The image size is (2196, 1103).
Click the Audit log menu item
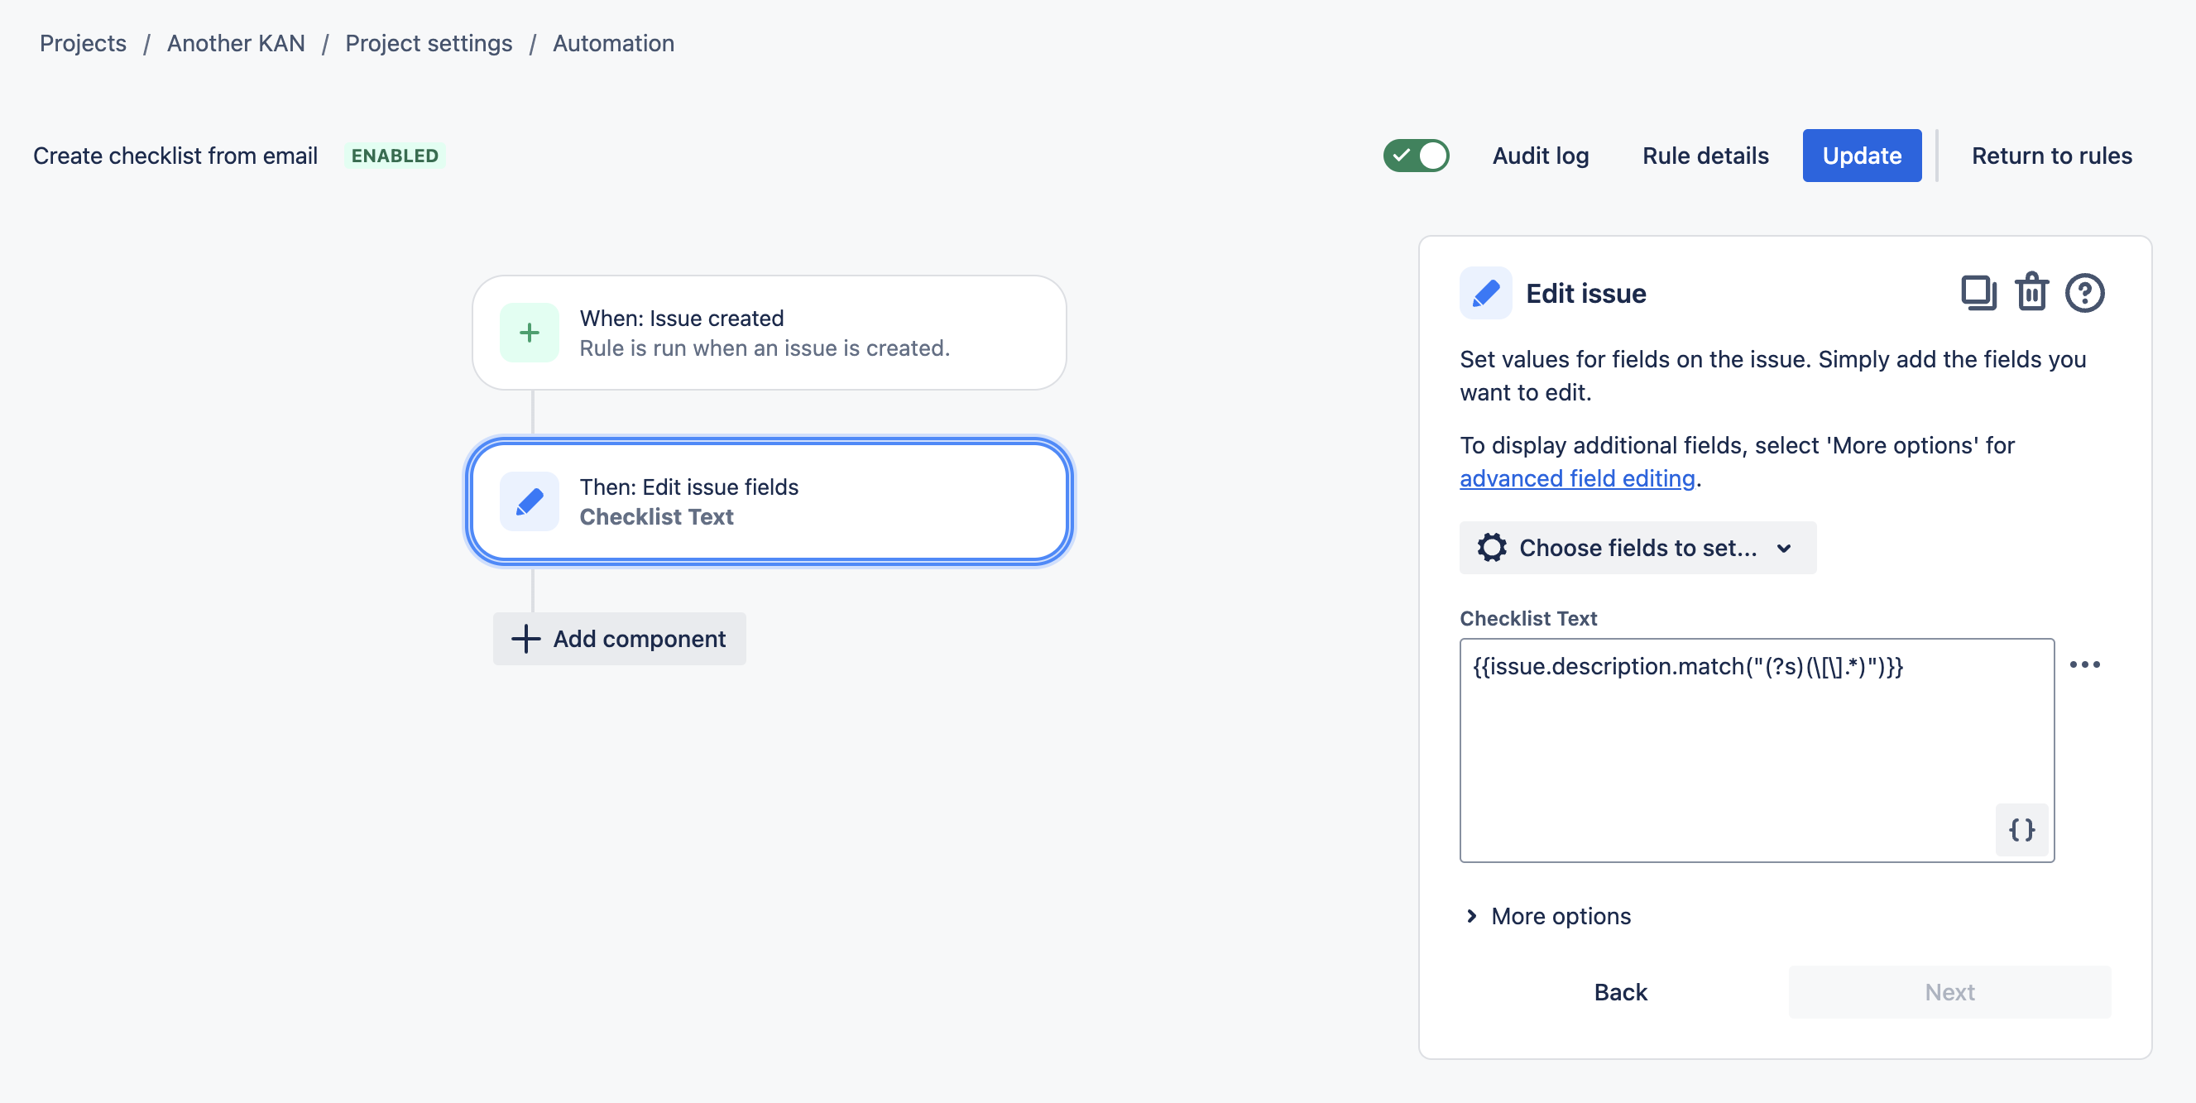pyautogui.click(x=1541, y=155)
